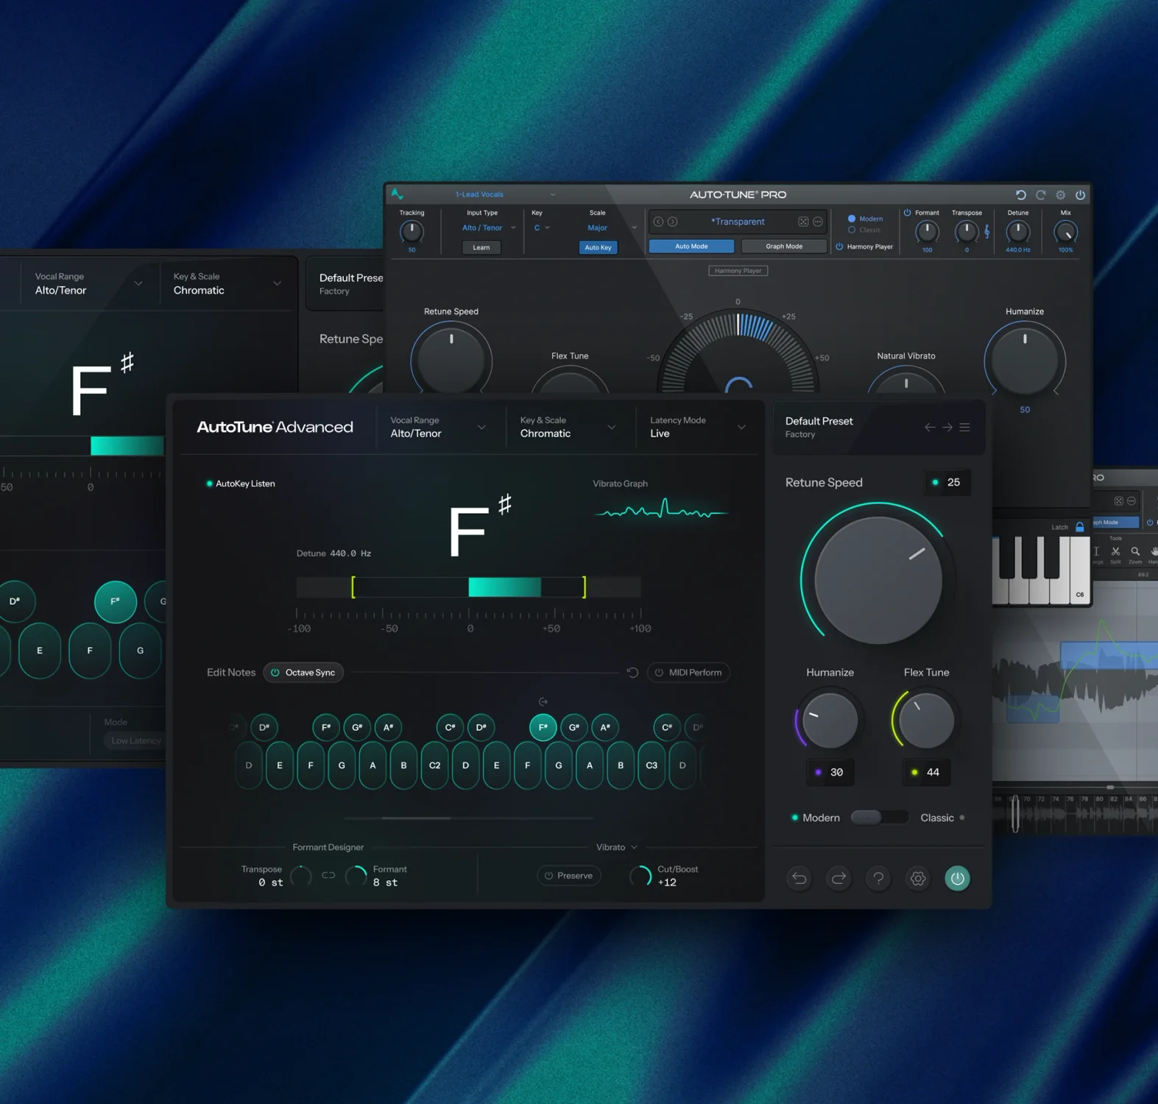Click the Auto Key button
Screen dimensions: 1158x1104
(x=598, y=247)
